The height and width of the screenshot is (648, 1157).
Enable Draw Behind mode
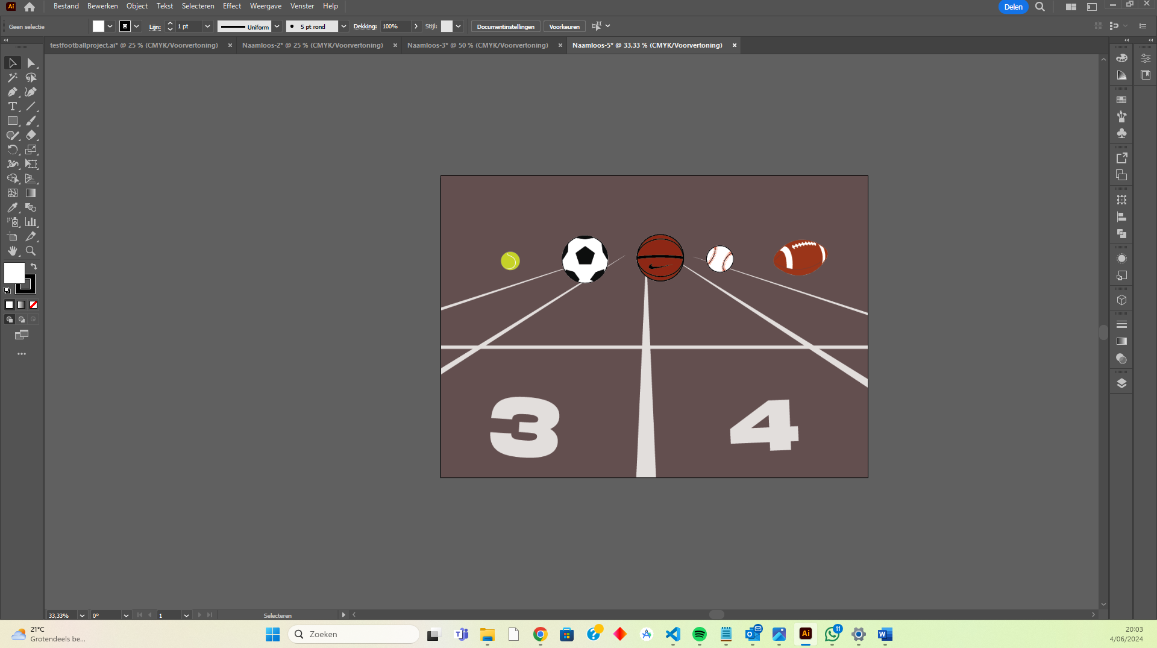pos(22,319)
